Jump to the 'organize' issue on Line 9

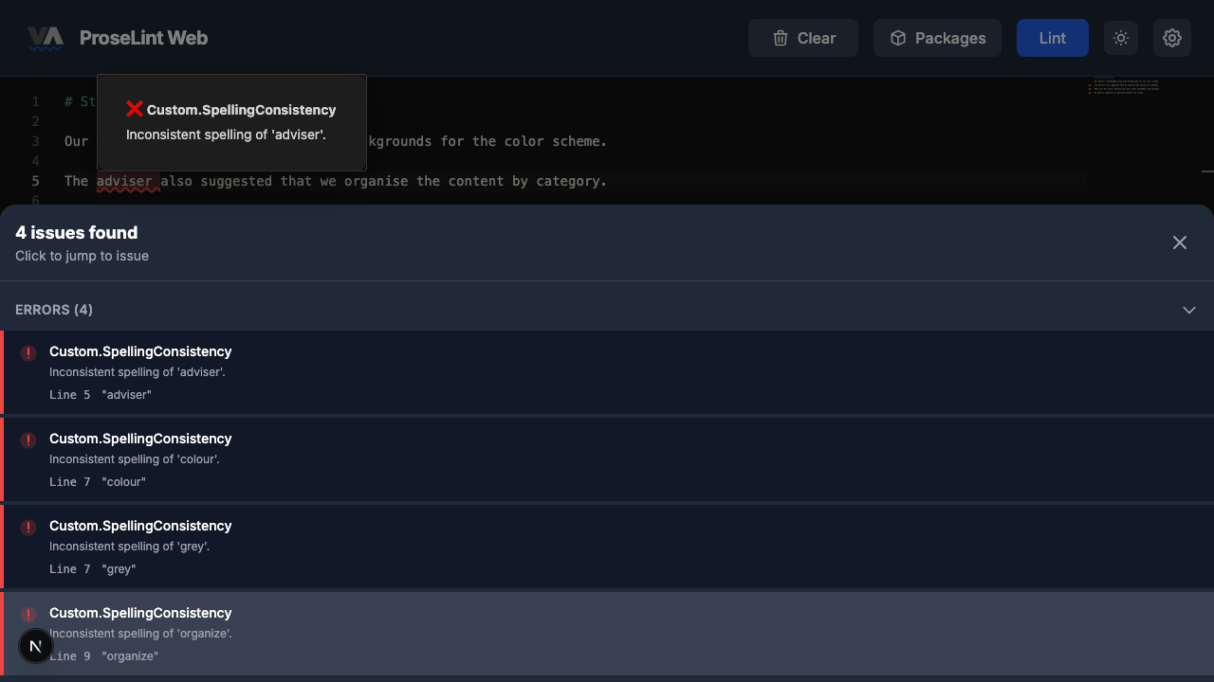coord(607,634)
